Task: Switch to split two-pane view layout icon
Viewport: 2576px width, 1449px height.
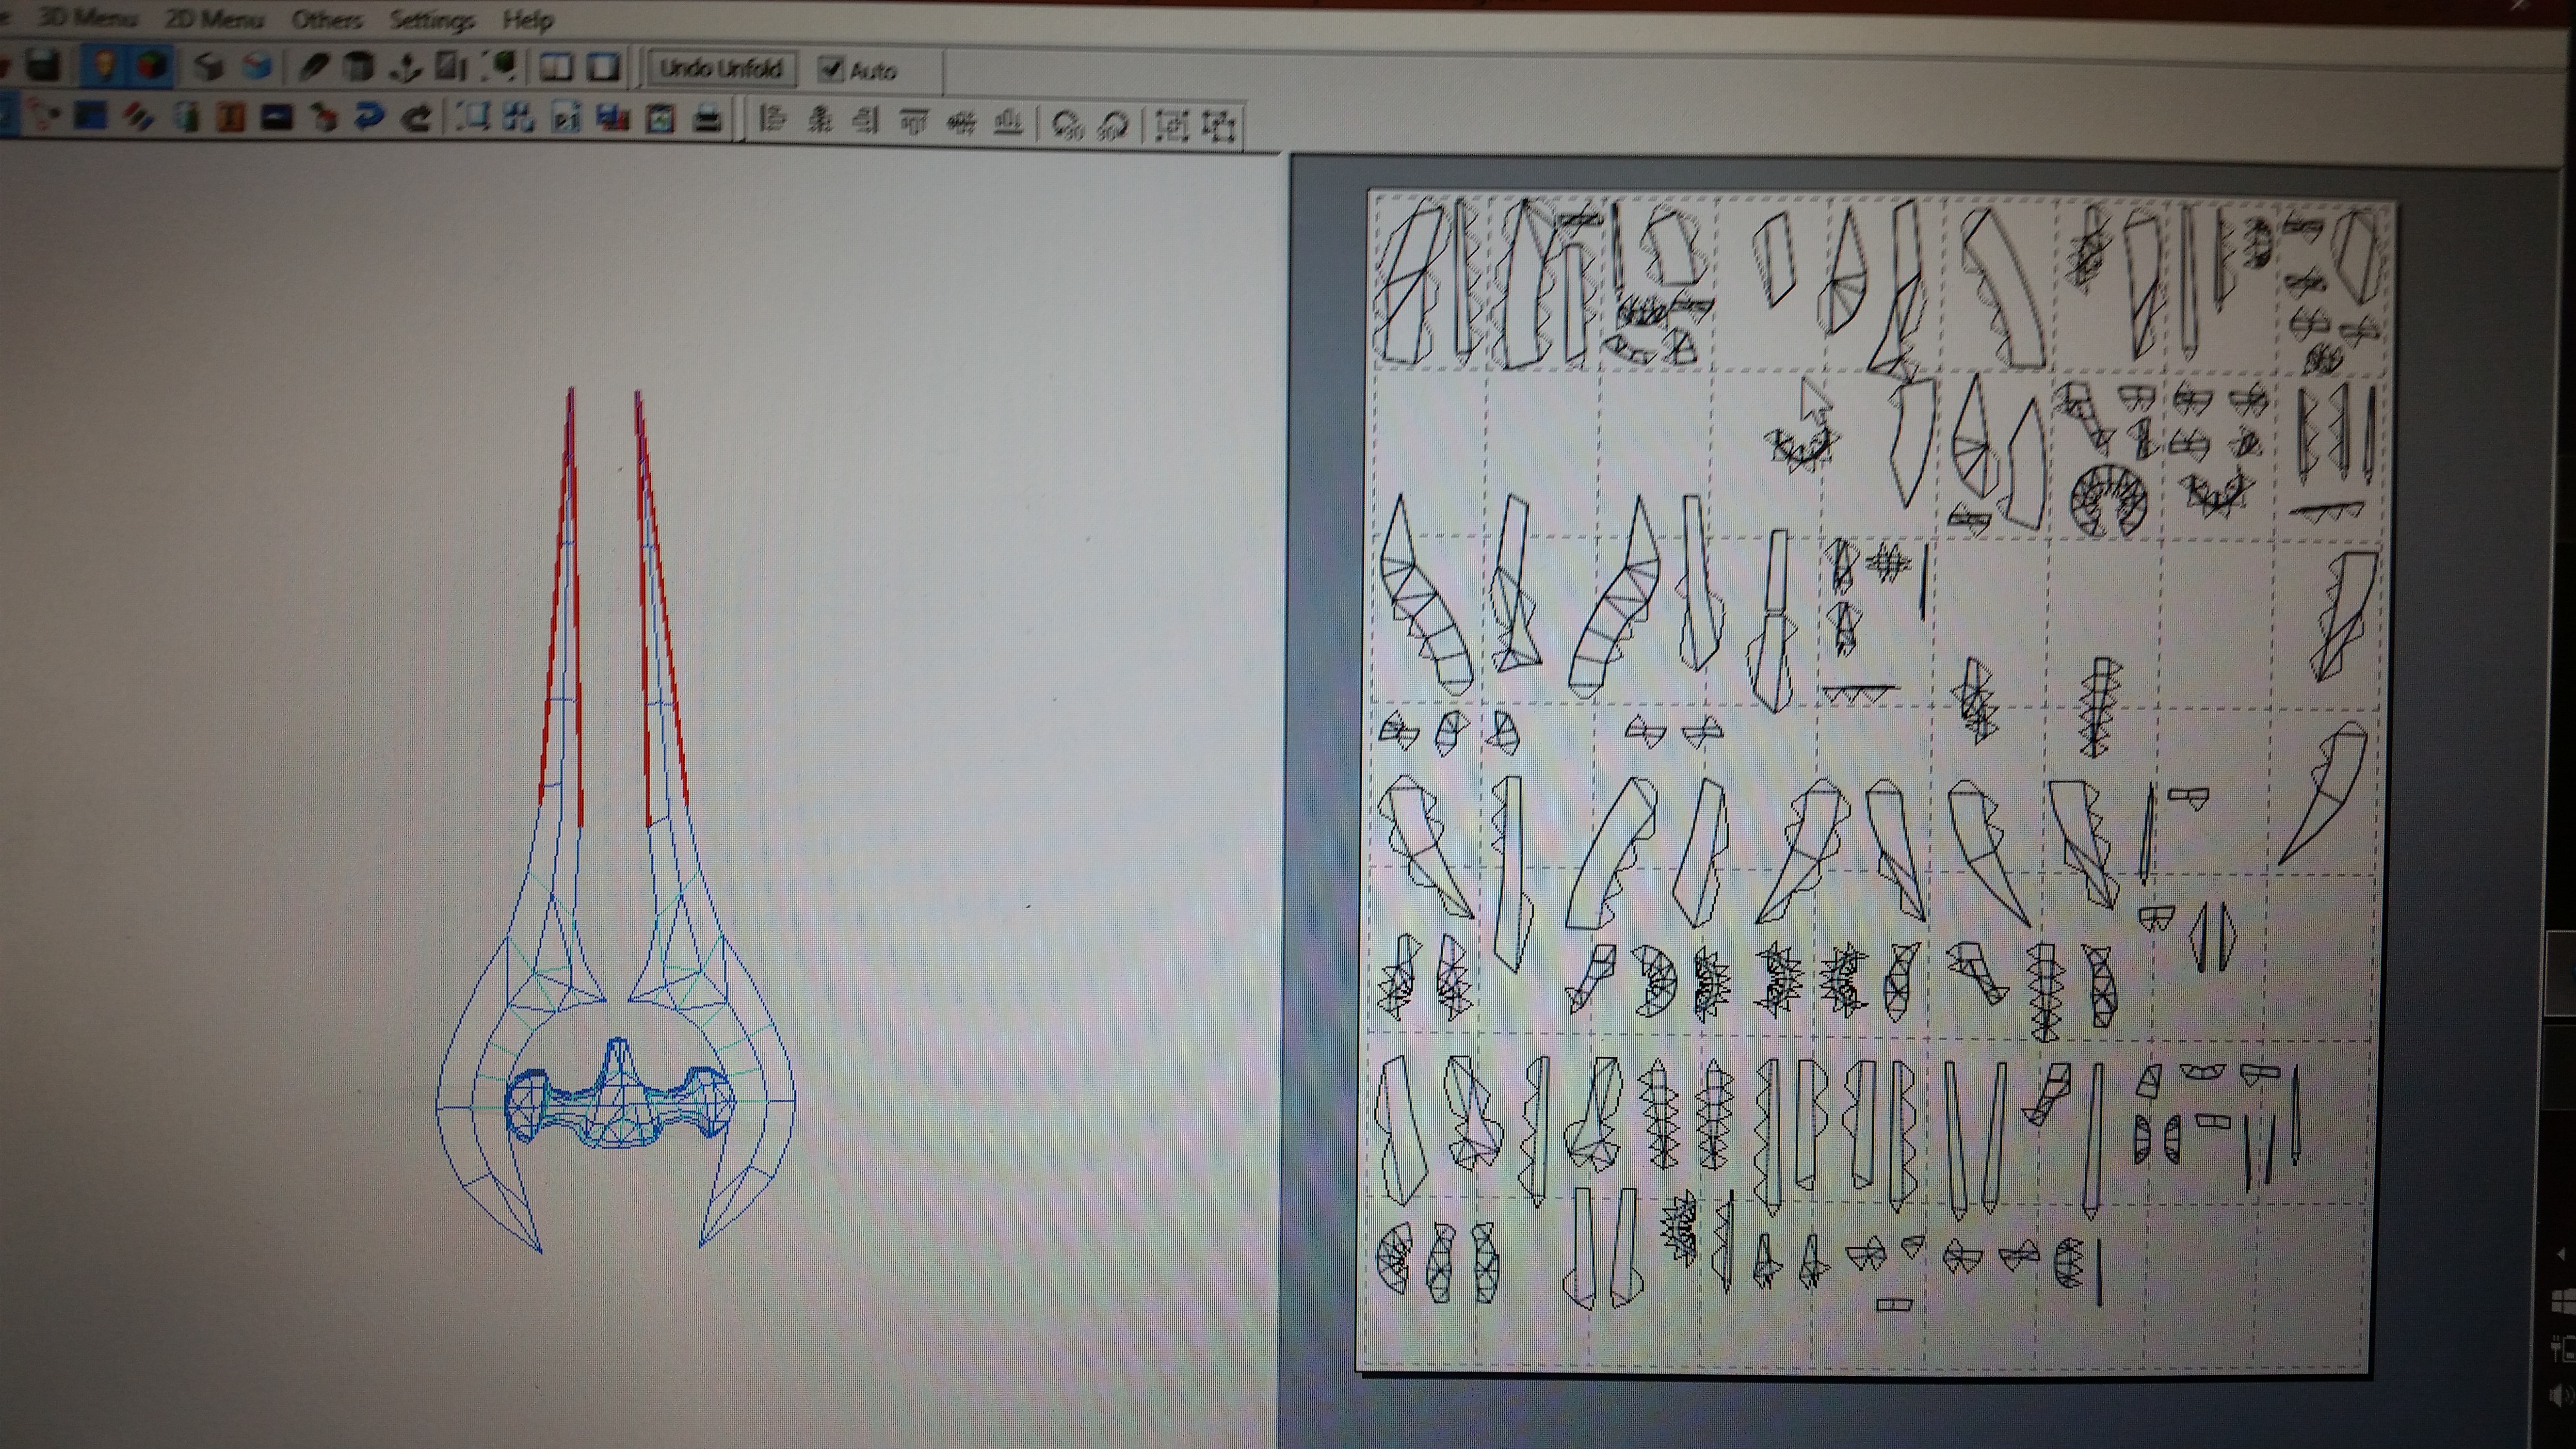Action: pyautogui.click(x=556, y=68)
